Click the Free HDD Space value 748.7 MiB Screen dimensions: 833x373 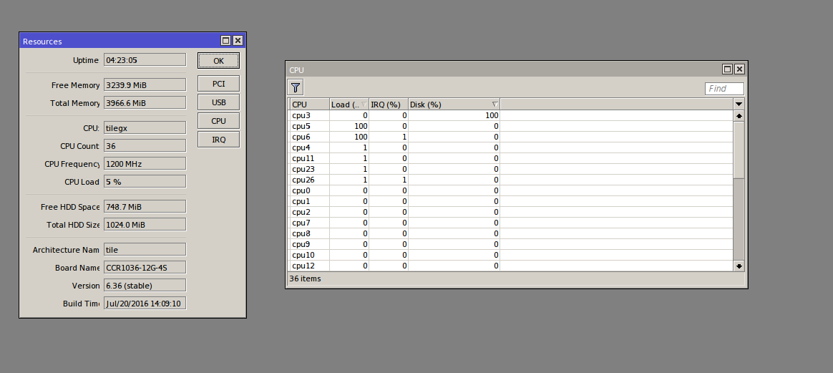coord(145,207)
